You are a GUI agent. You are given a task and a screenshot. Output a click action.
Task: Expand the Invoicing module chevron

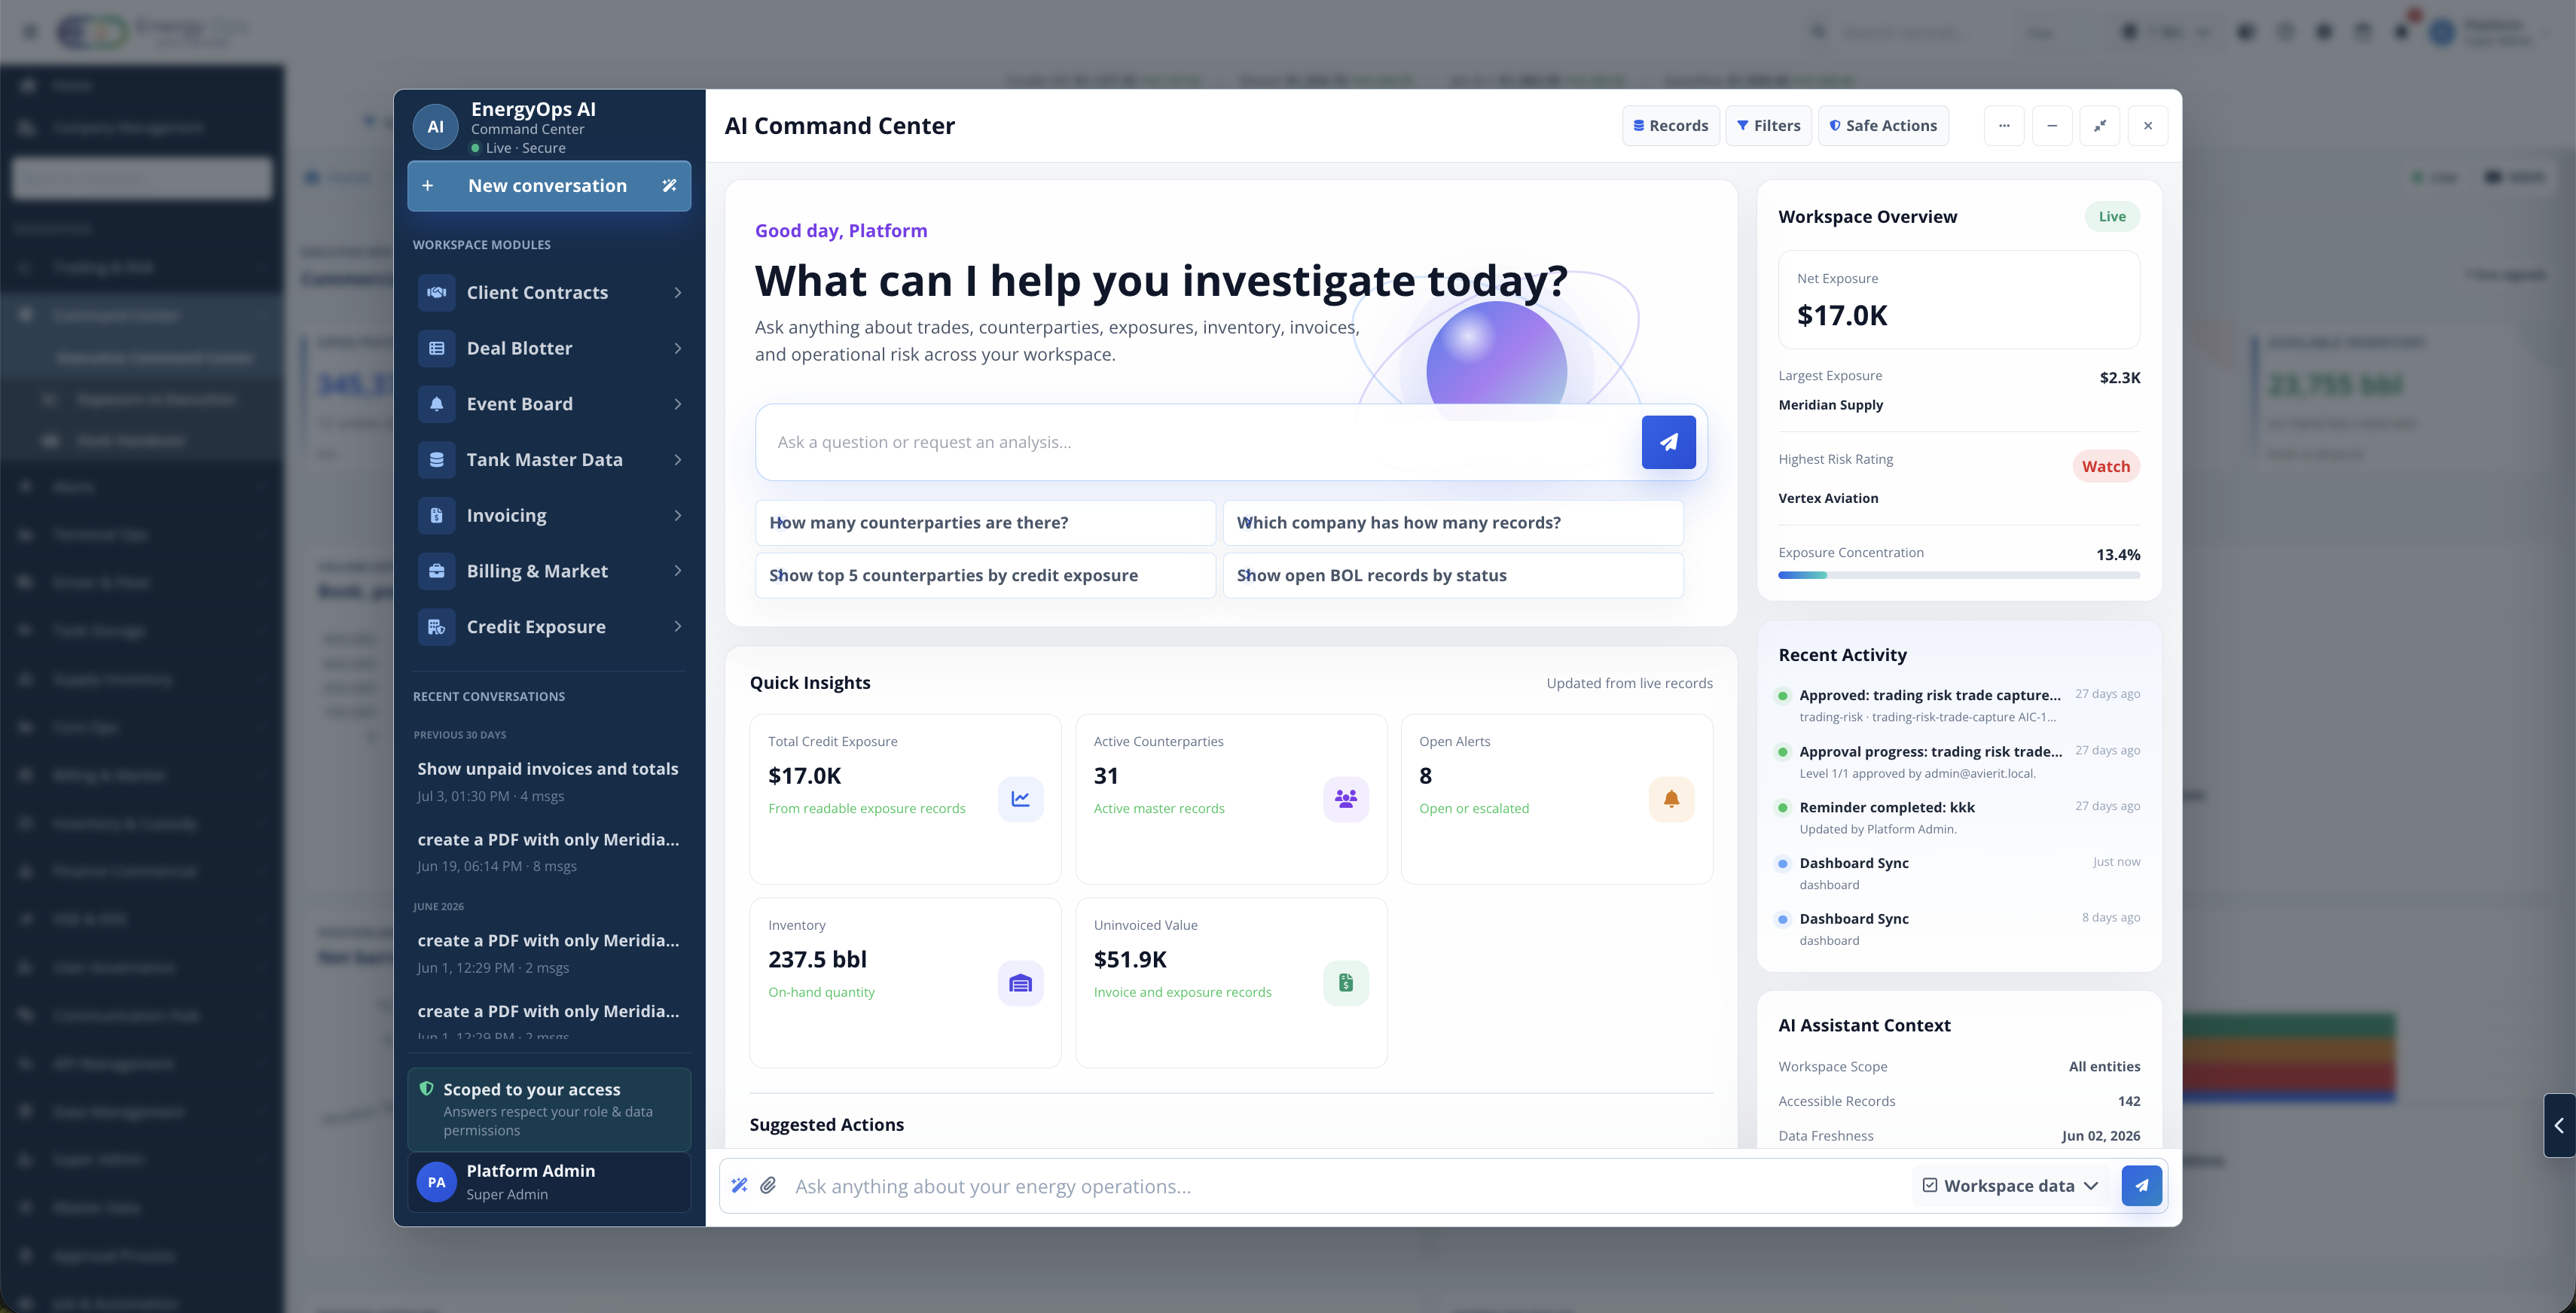[x=678, y=516]
